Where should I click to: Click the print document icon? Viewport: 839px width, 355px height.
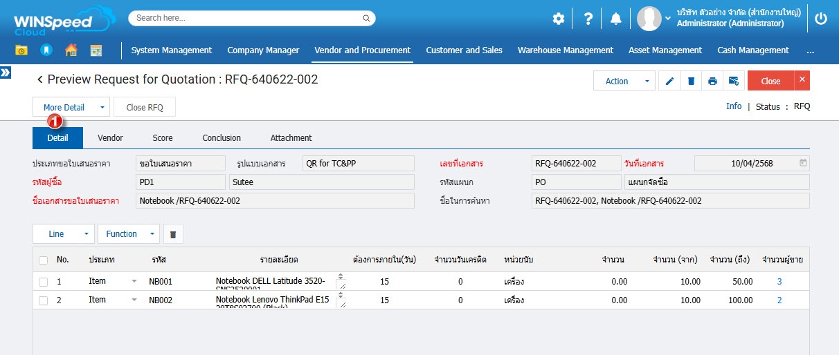click(x=712, y=81)
